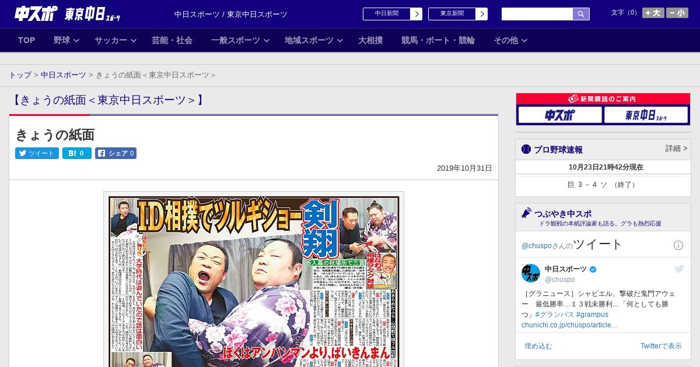The height and width of the screenshot is (367, 700).
Task: Expand the その他 menu
Action: pyautogui.click(x=510, y=40)
